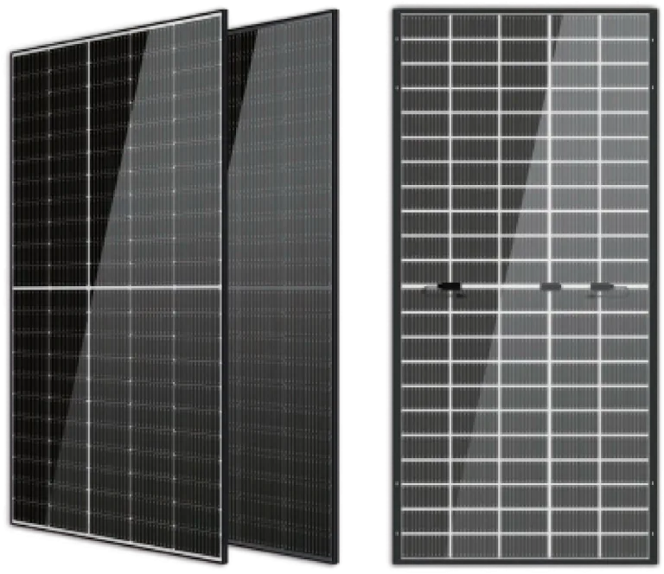
Task: Click the right junction box on rear panel
Action: point(601,286)
